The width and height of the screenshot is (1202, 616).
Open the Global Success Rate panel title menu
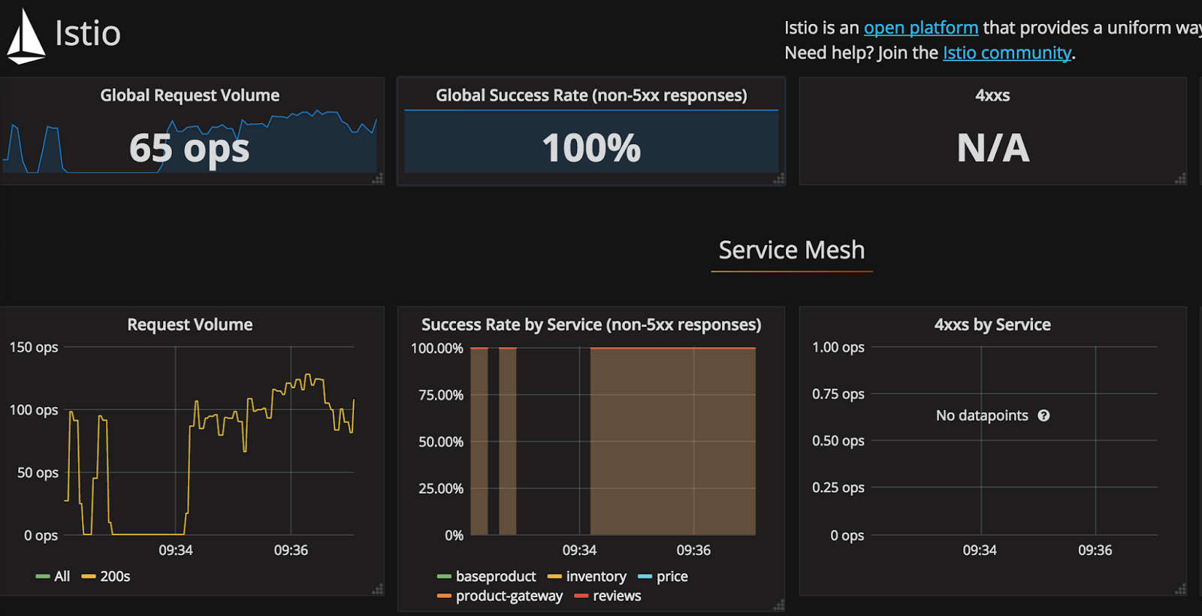pyautogui.click(x=590, y=95)
